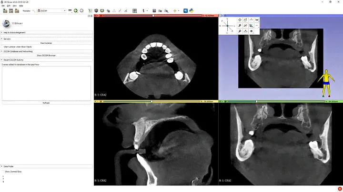Image resolution: width=343 pixels, height=192 pixels.
Task: Go to the previous module with back arrow
Action: 76,10
